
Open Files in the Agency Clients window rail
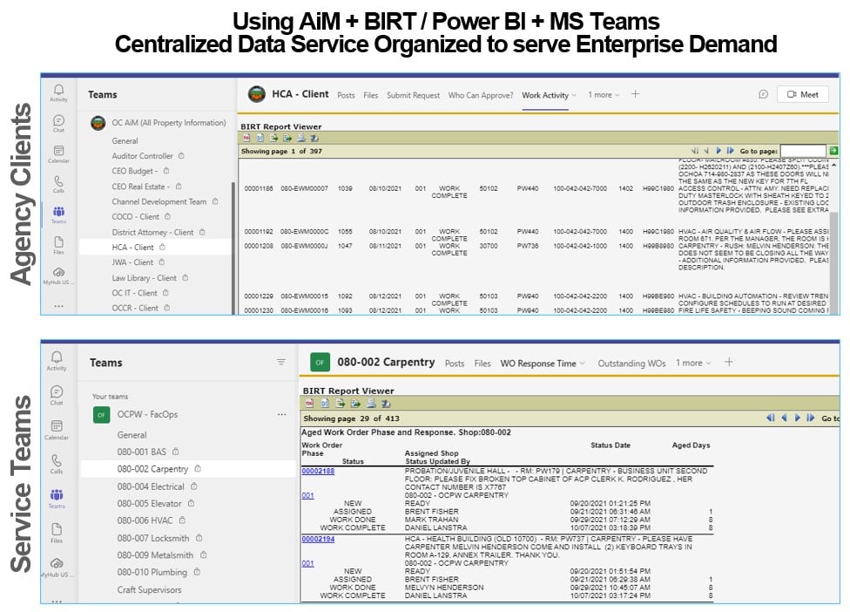tap(58, 245)
